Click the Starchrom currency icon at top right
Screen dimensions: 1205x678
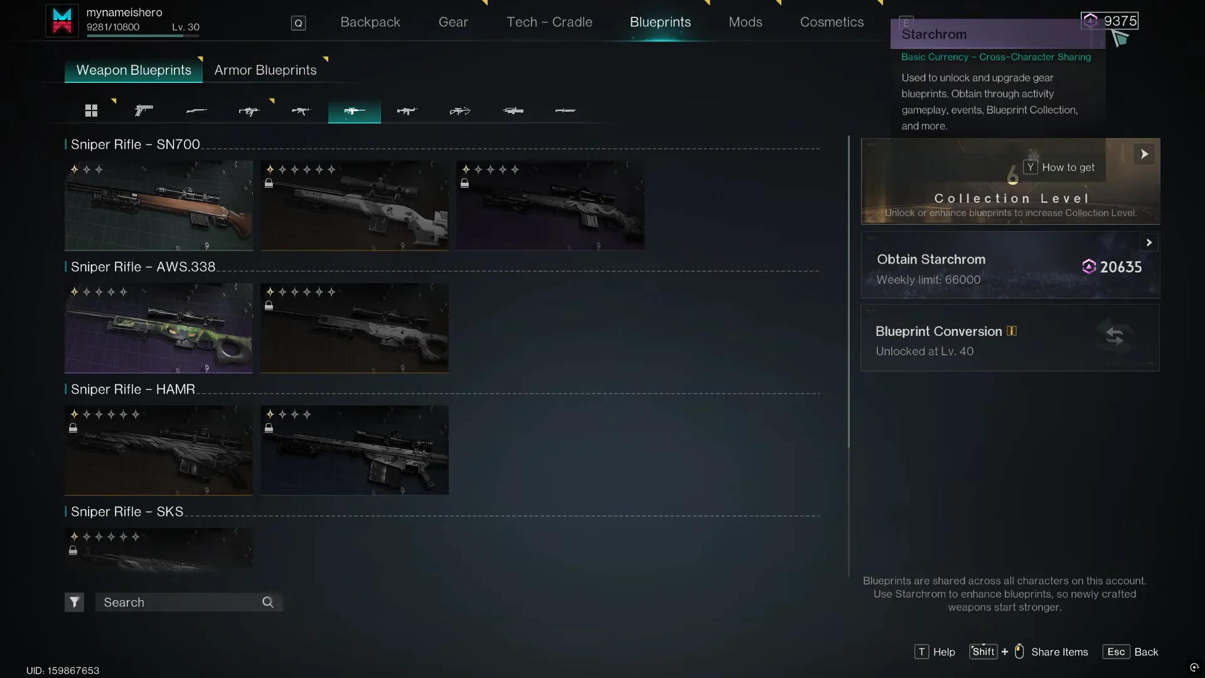coord(1091,21)
